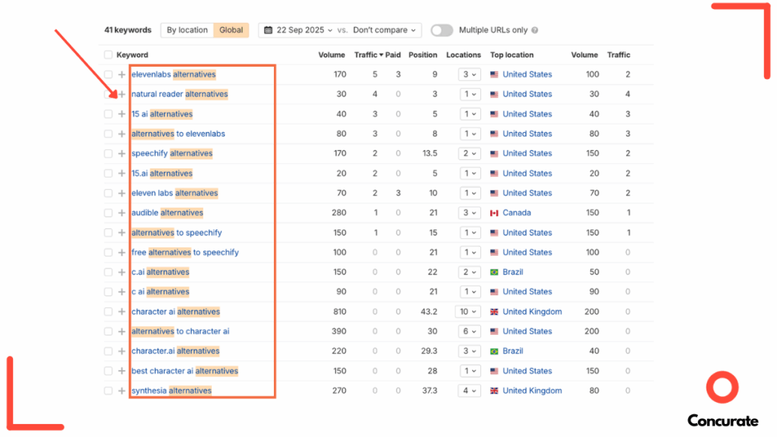This screenshot has width=777, height=437.
Task: Toggle the Multiple URLs only switch
Action: coord(442,30)
